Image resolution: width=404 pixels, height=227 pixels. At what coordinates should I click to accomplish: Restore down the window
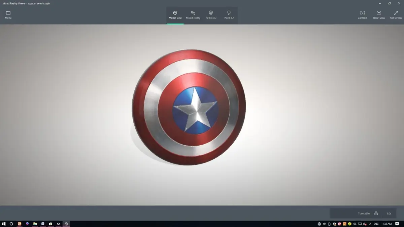pyautogui.click(x=390, y=3)
